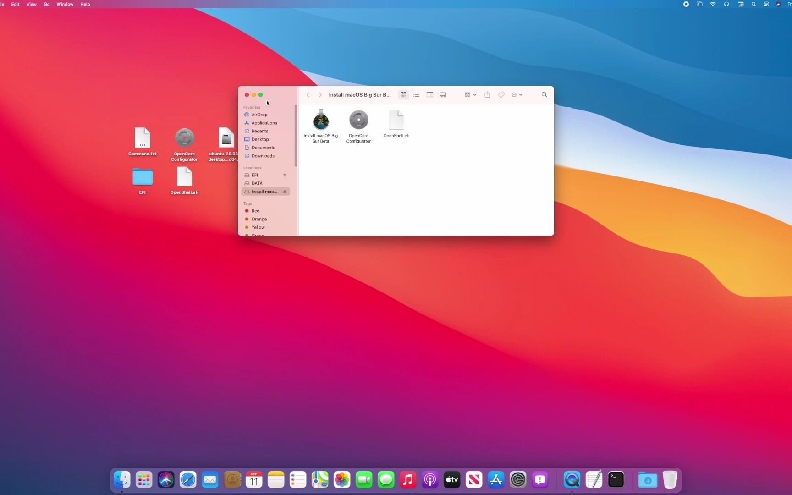792x495 pixels.
Task: Switch Finder to column view
Action: tap(429, 94)
